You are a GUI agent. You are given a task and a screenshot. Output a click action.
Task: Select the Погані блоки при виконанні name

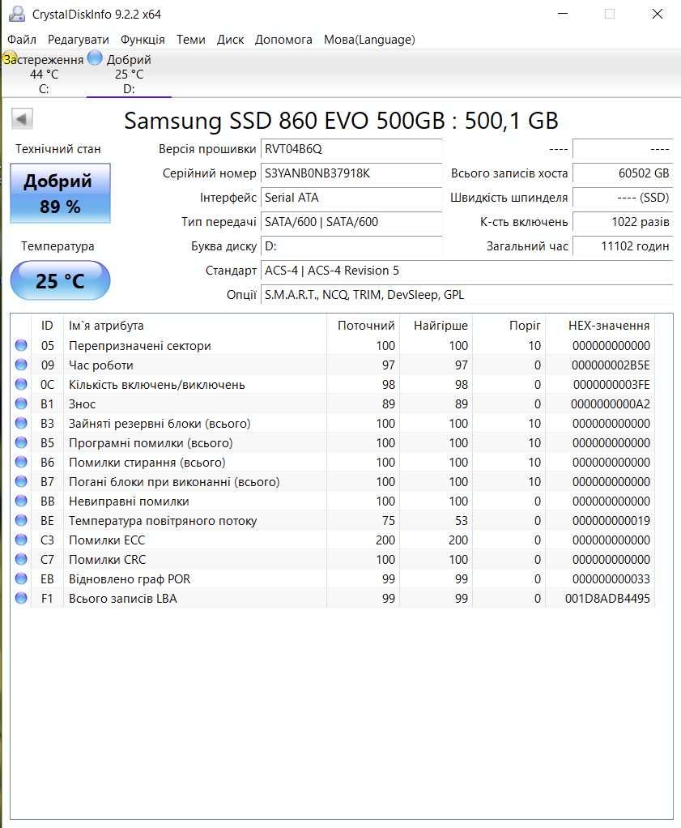click(173, 482)
